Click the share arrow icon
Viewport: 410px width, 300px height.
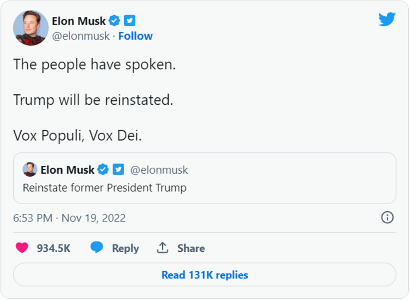coord(162,248)
